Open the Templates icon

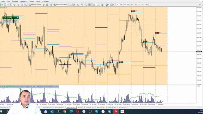pyautogui.click(x=111, y=5)
